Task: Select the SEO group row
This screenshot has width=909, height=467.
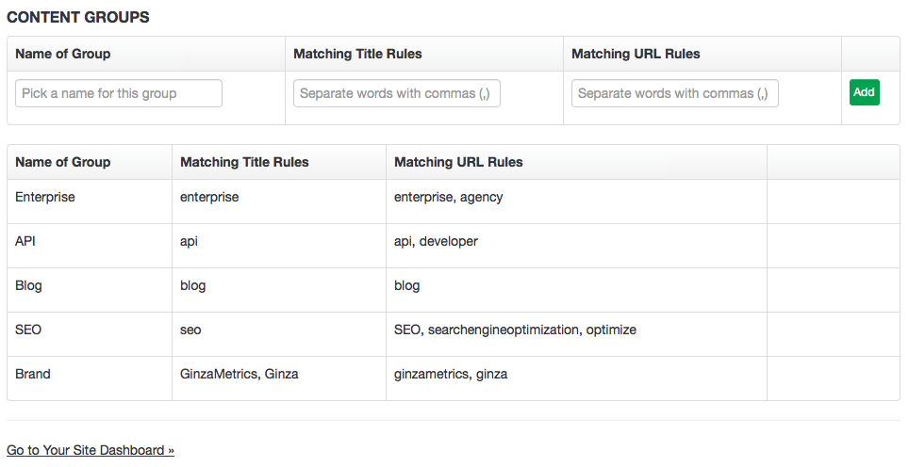Action: [x=454, y=334]
